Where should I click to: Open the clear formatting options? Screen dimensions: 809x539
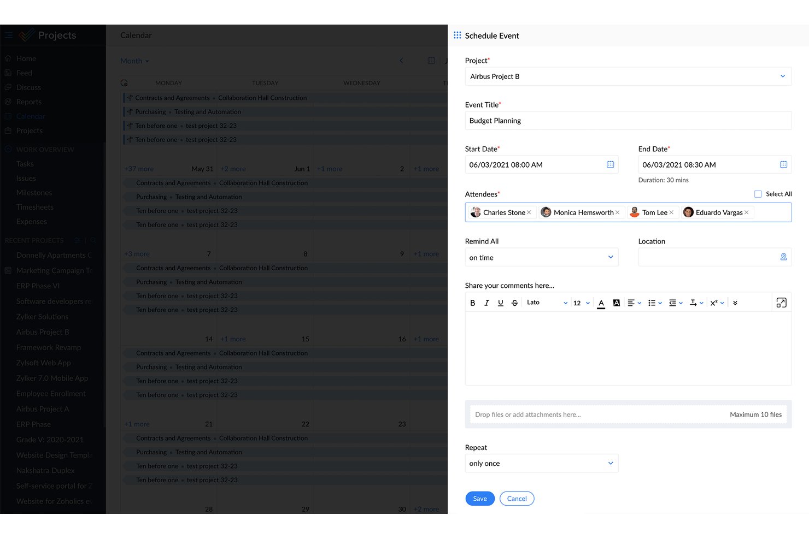[x=696, y=303]
